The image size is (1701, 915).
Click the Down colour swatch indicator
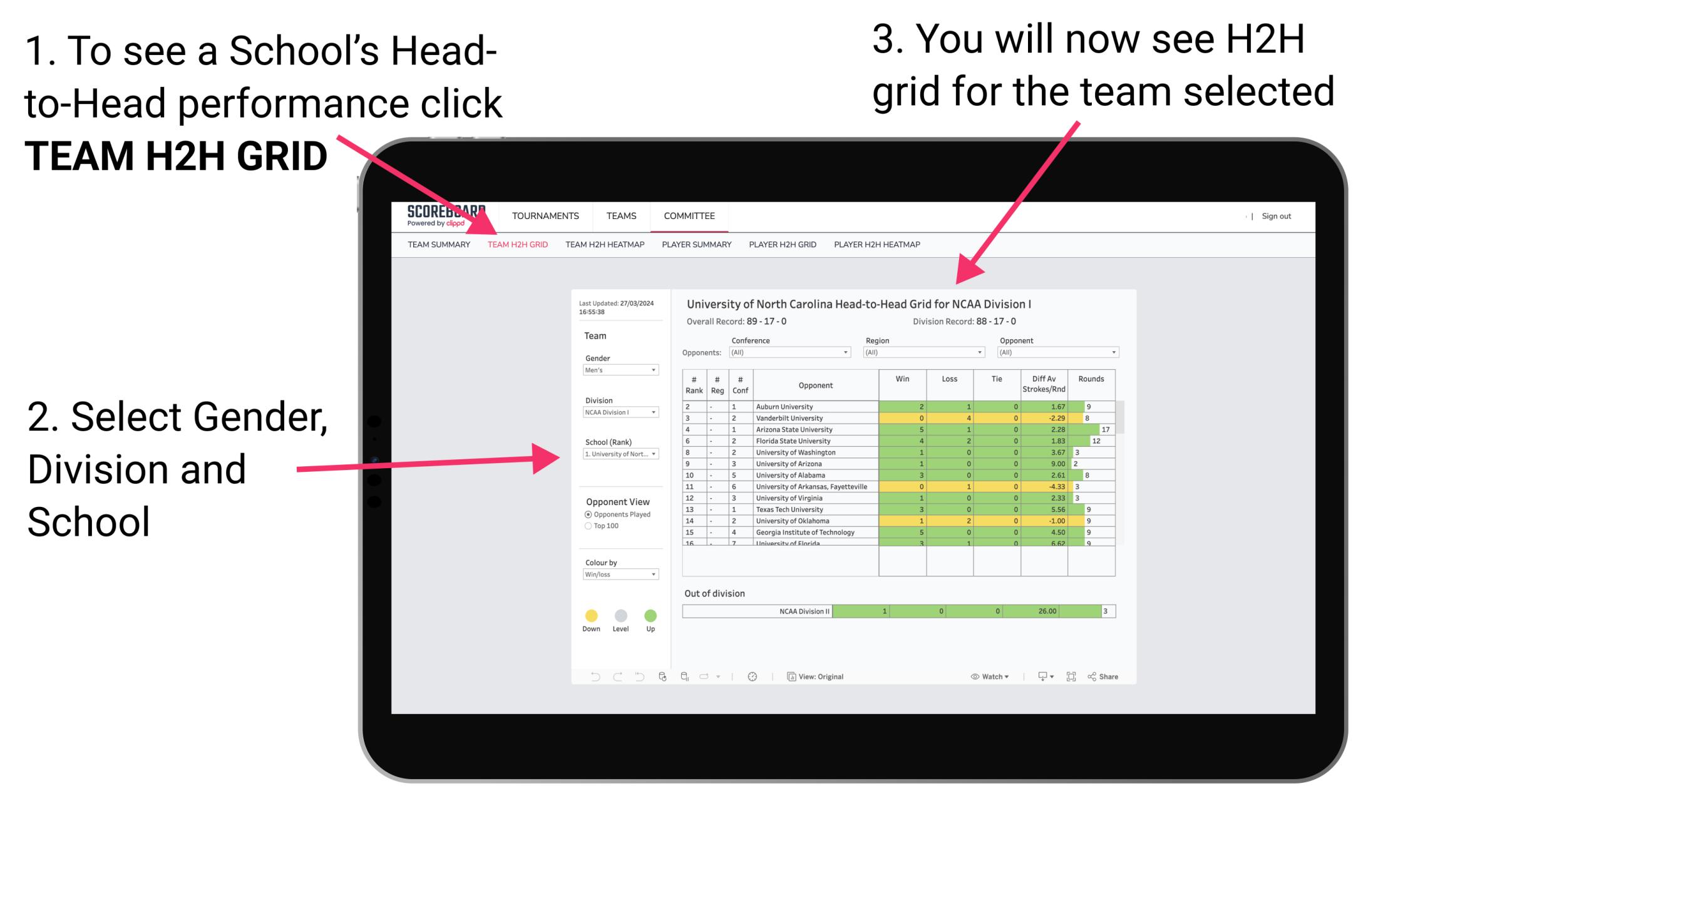(x=590, y=615)
